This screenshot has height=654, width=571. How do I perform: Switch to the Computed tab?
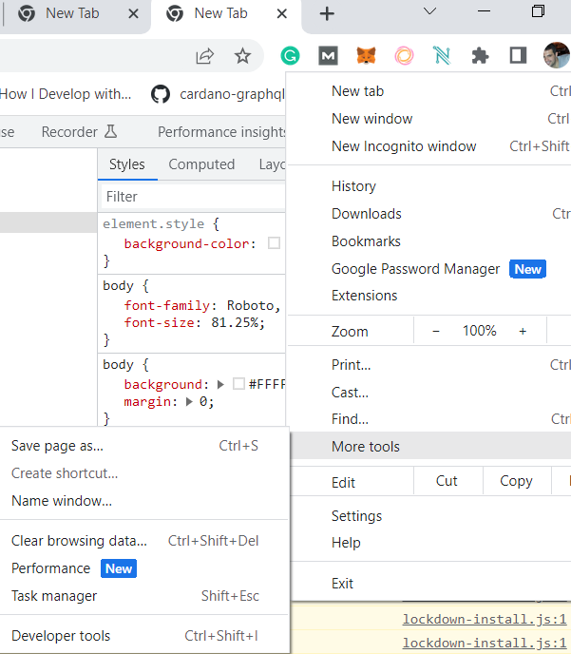201,164
